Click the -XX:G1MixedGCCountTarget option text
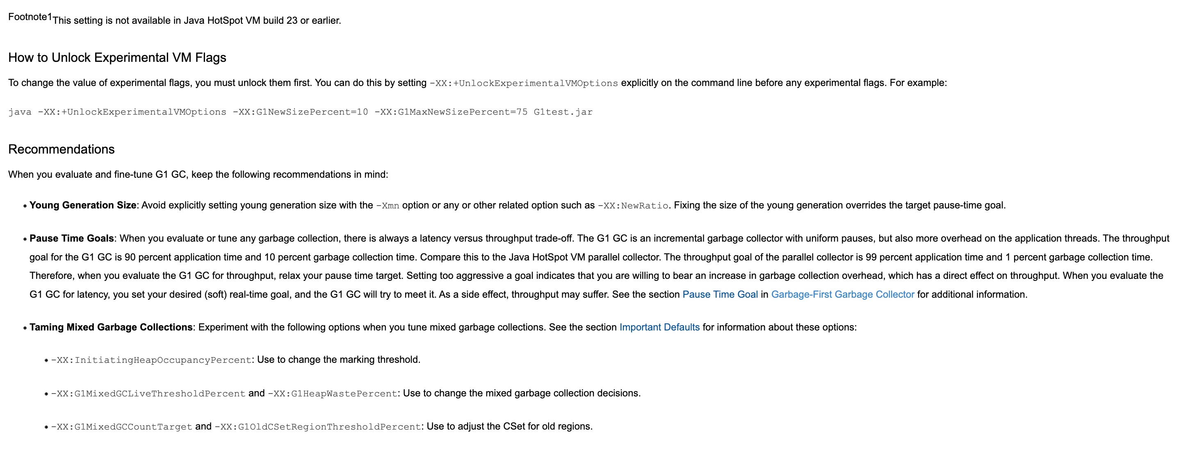The image size is (1181, 457). [121, 427]
